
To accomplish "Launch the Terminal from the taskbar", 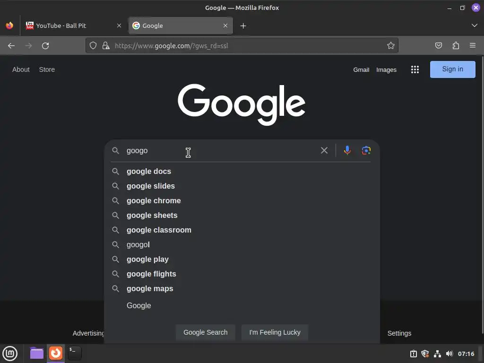I will [x=75, y=353].
